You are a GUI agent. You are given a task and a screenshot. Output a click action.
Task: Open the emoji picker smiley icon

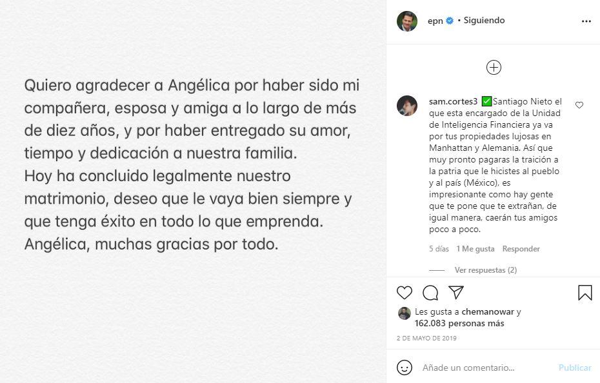405,368
